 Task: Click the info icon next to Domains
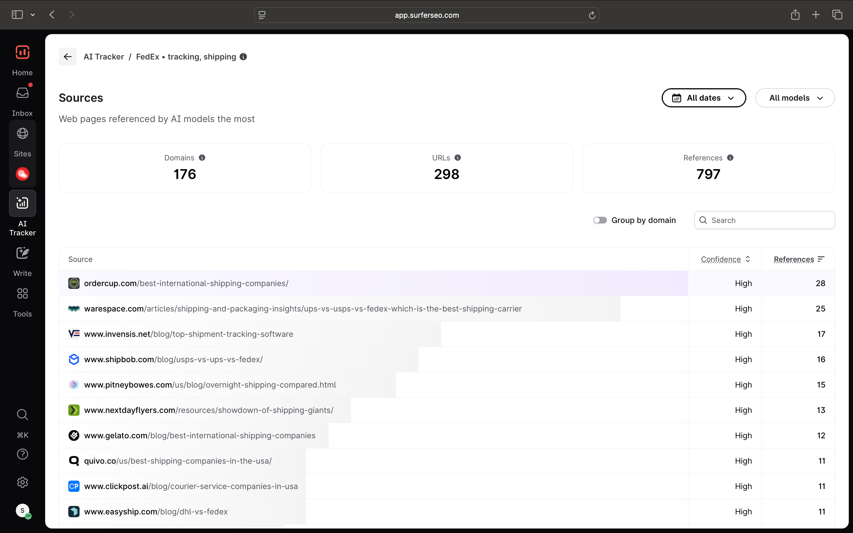tap(202, 158)
